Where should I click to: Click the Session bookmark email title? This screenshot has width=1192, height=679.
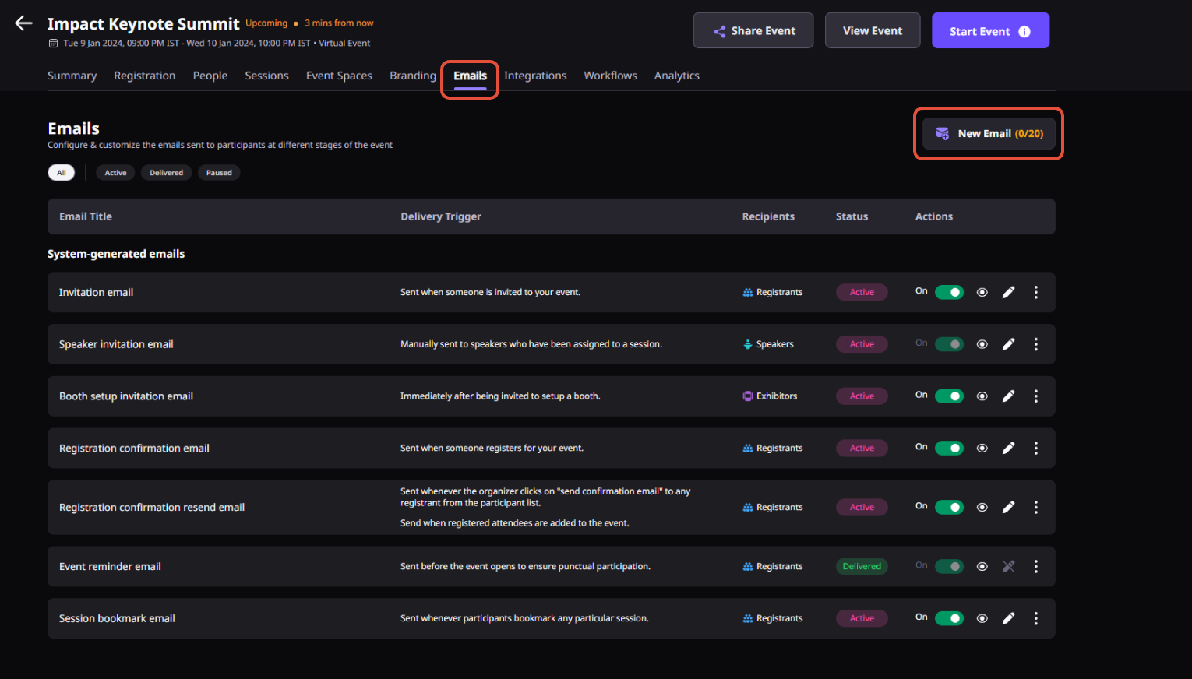(117, 618)
